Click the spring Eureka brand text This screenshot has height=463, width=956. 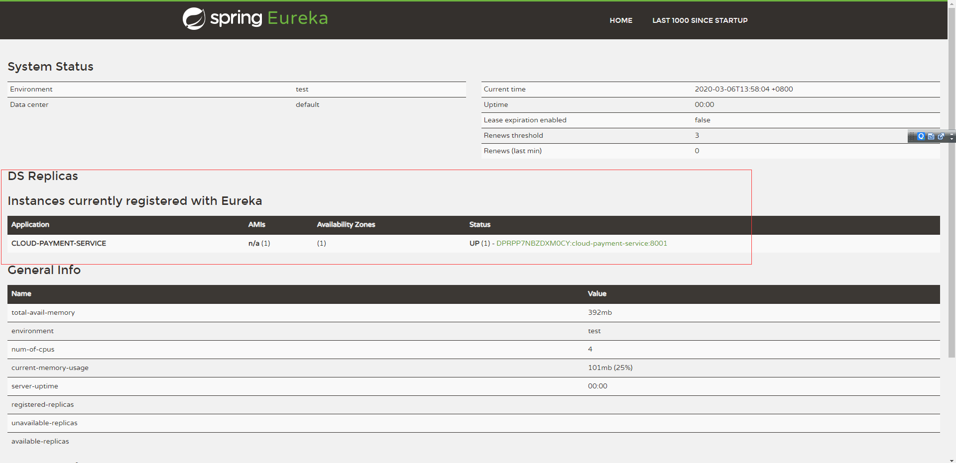[x=269, y=18]
